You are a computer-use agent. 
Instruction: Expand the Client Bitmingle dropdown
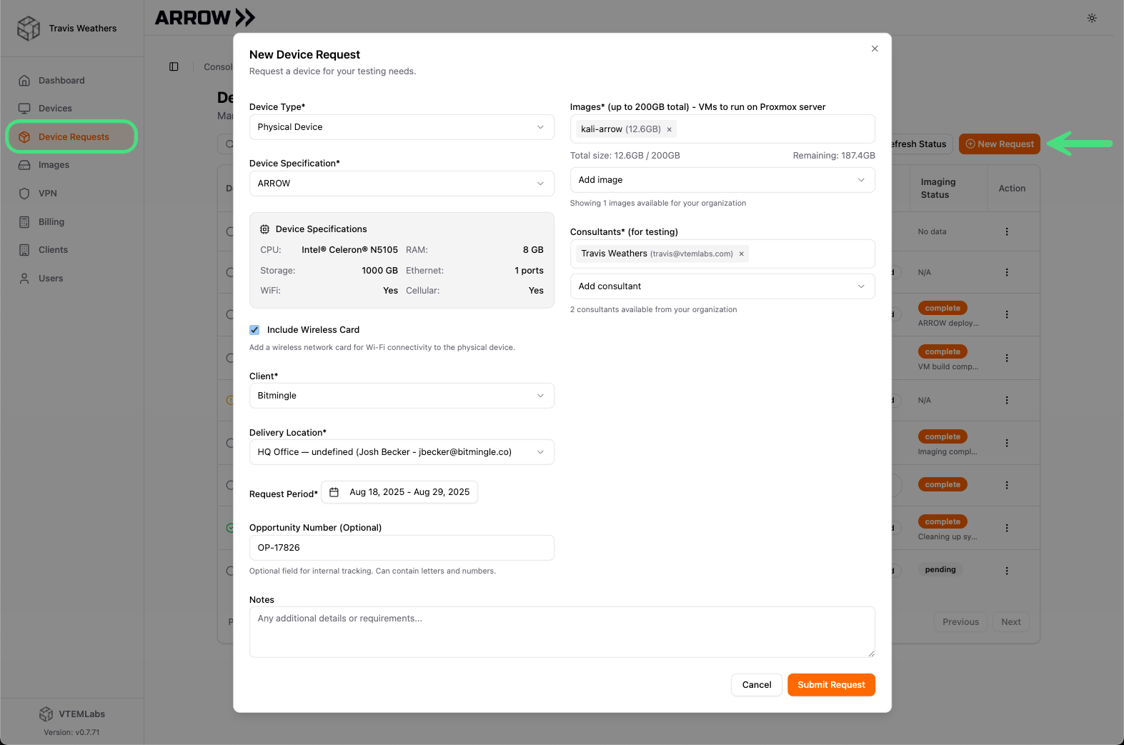[x=401, y=396]
